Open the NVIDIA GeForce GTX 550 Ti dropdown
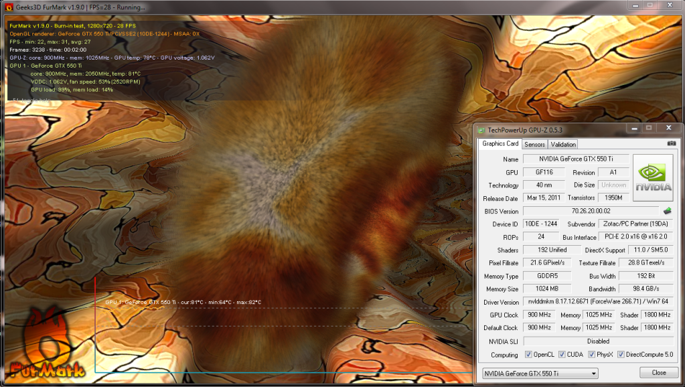The height and width of the screenshot is (387, 685). (540, 374)
